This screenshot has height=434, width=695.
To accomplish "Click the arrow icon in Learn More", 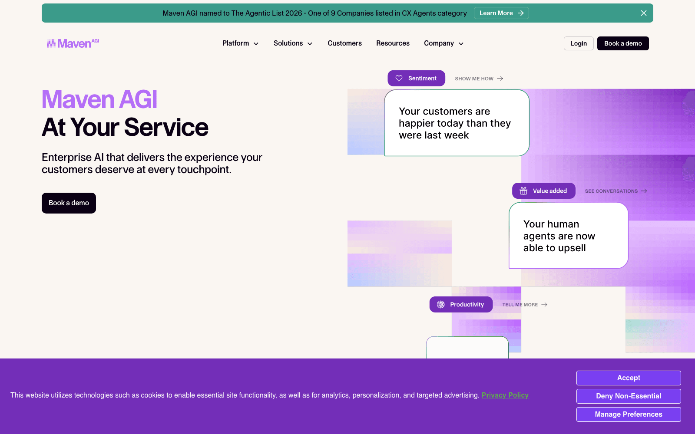I will pyautogui.click(x=520, y=13).
